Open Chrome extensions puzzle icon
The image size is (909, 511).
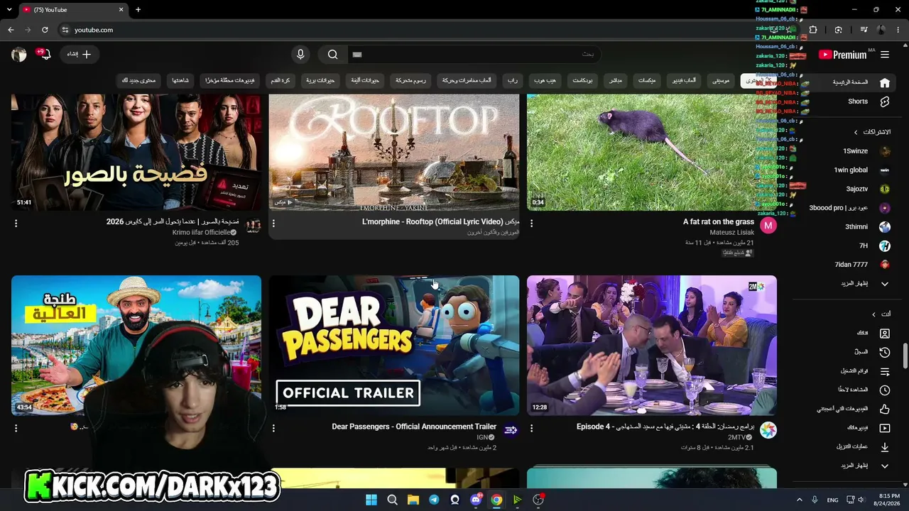click(813, 30)
